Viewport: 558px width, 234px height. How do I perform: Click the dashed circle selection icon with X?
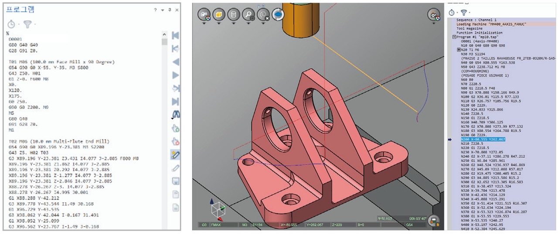[x=263, y=15]
